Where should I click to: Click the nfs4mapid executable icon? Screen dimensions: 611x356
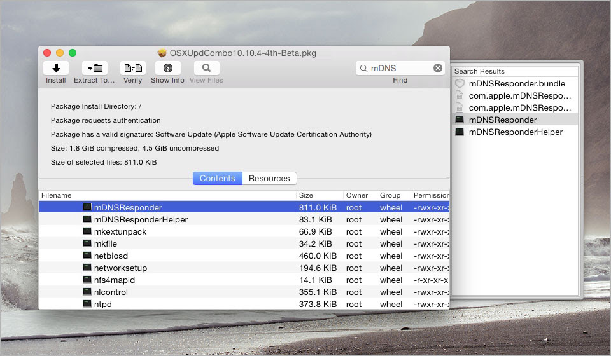tap(87, 279)
